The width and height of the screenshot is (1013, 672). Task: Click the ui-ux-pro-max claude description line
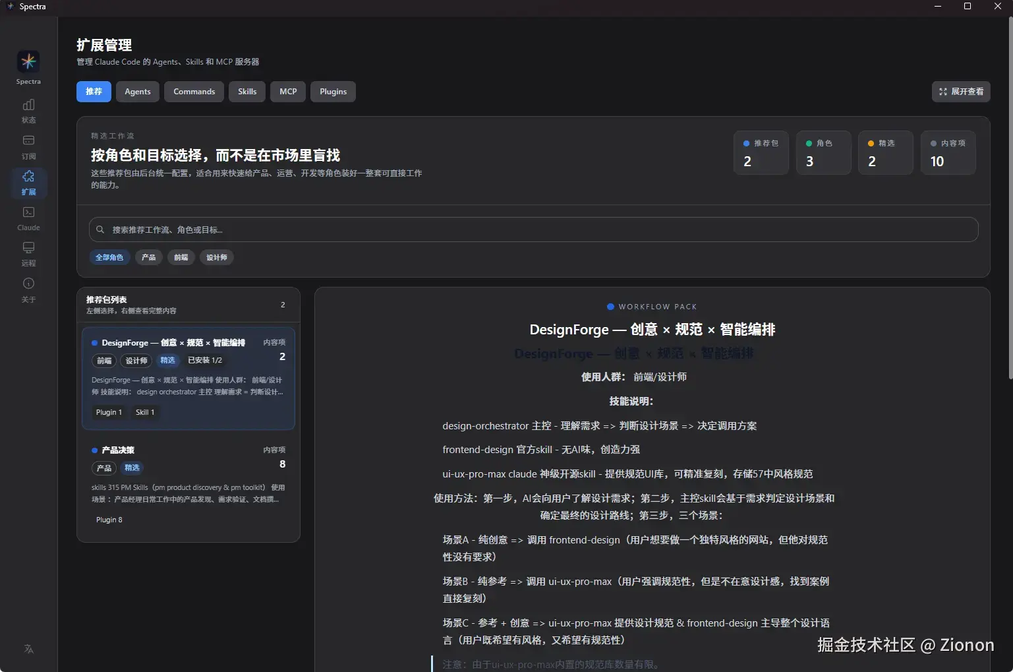[627, 474]
